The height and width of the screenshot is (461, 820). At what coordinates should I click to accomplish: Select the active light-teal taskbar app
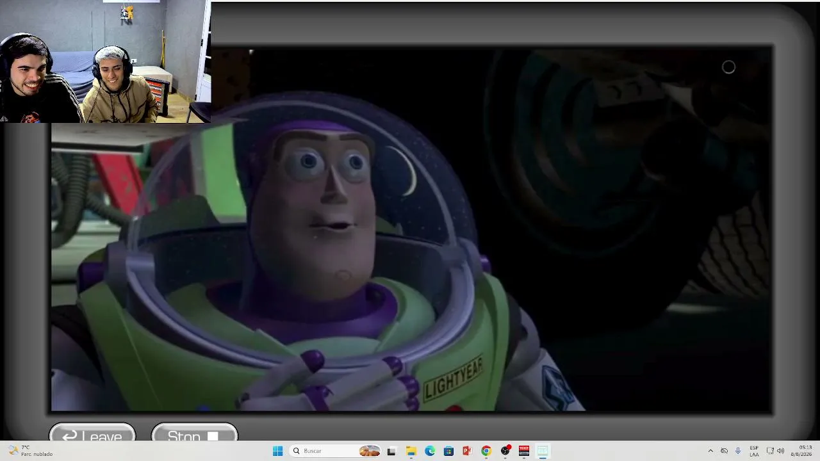[543, 451]
